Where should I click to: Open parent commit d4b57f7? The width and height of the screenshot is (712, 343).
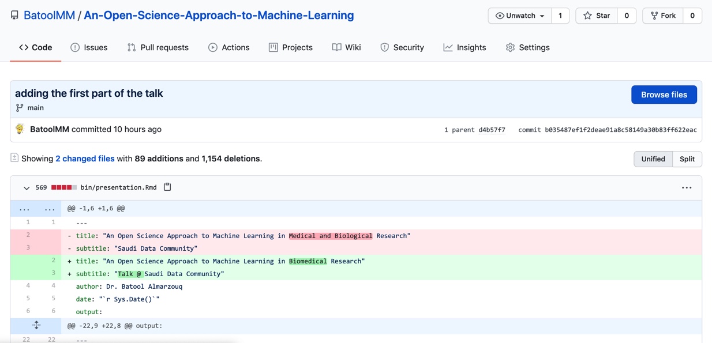click(x=492, y=130)
